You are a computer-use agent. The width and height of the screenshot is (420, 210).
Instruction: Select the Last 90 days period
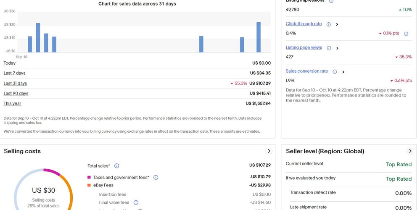coord(16,93)
